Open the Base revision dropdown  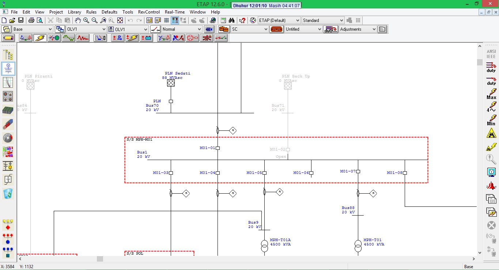[x=33, y=29]
